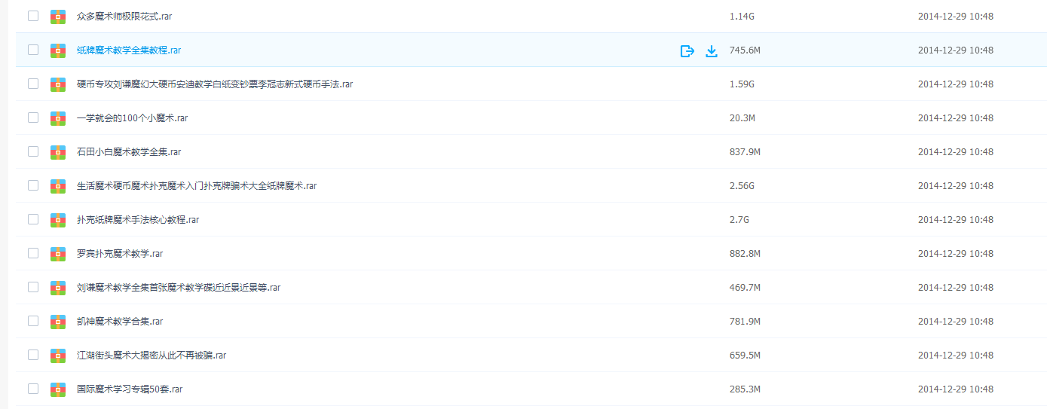Click the size value 837.9M

point(745,152)
